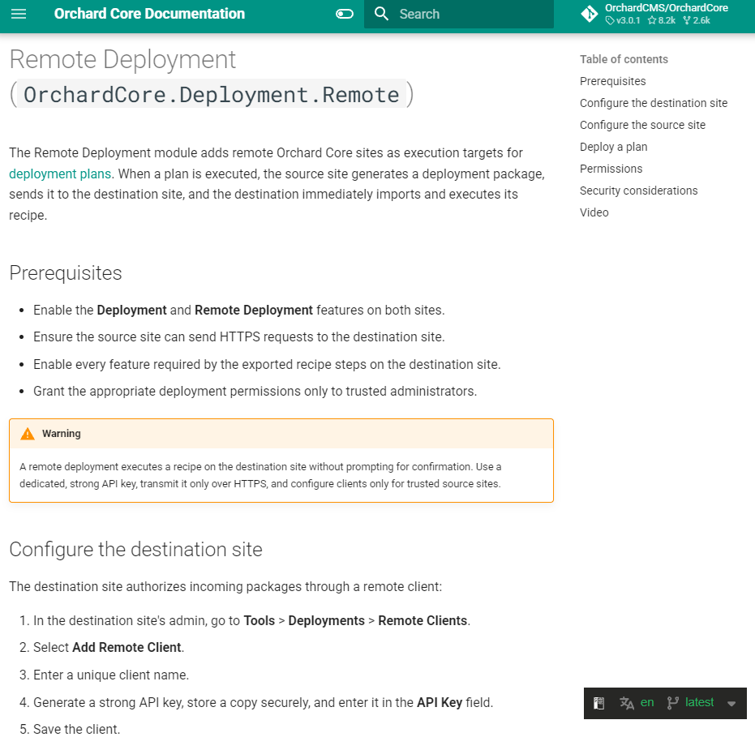This screenshot has height=750, width=755.
Task: Click the 'Enable every feature required' bullet
Action: [267, 364]
